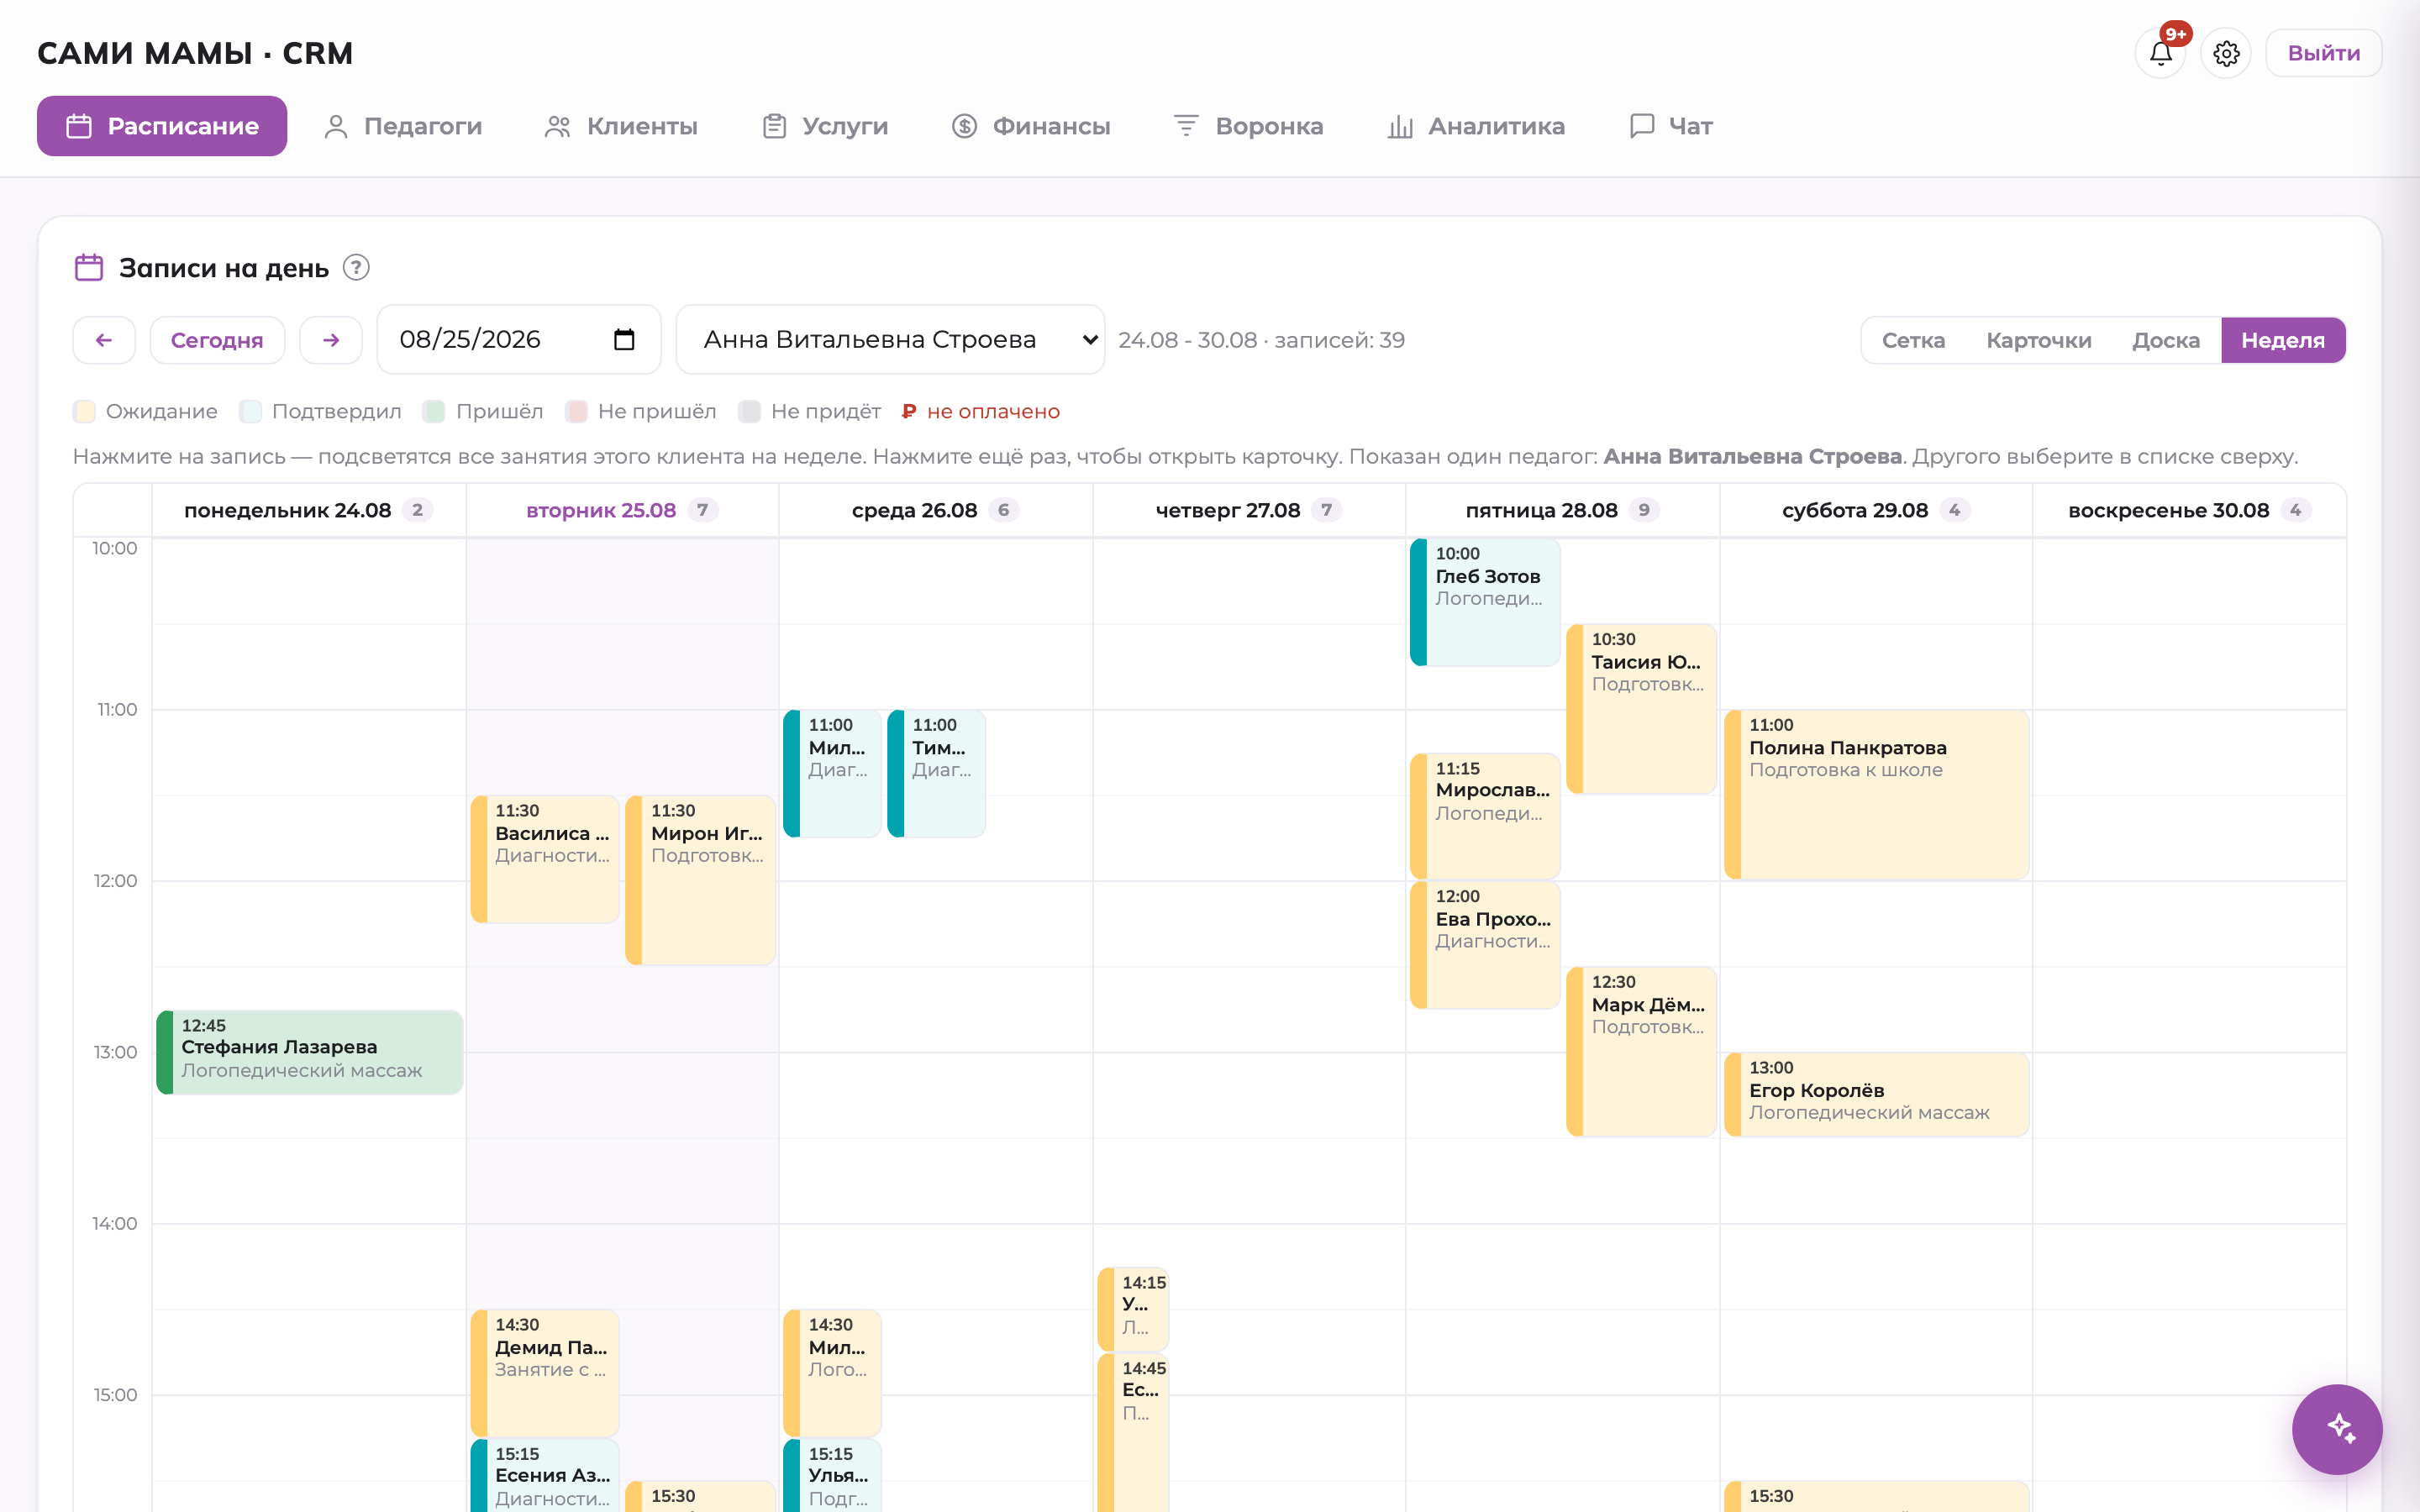Click the calendar icon beside Записи на день
The width and height of the screenshot is (2420, 1512).
(89, 268)
